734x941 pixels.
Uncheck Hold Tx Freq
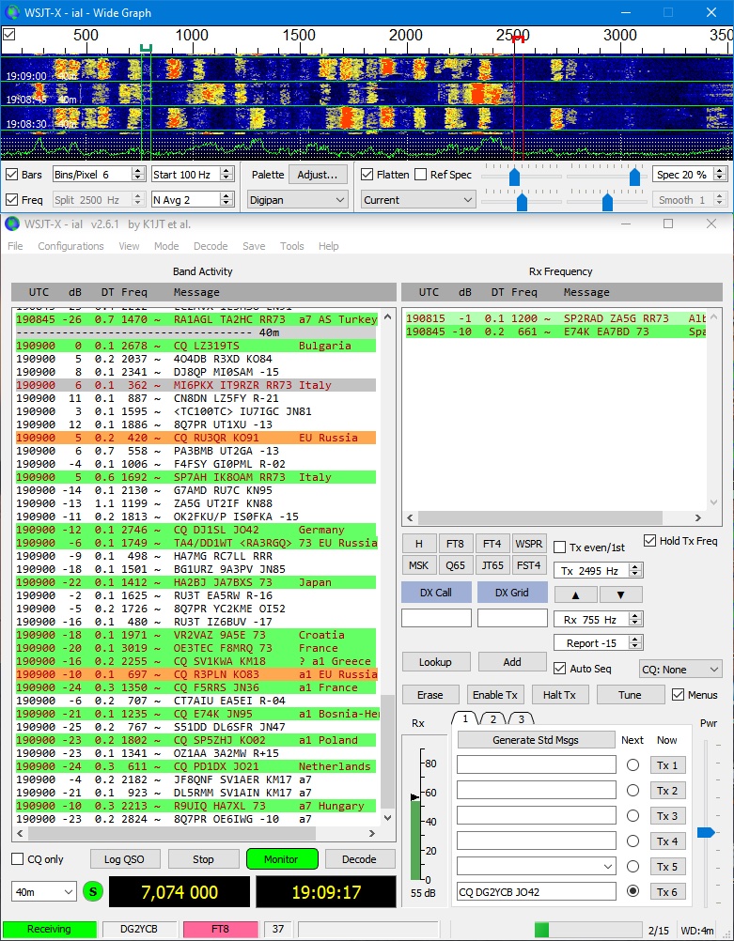649,541
